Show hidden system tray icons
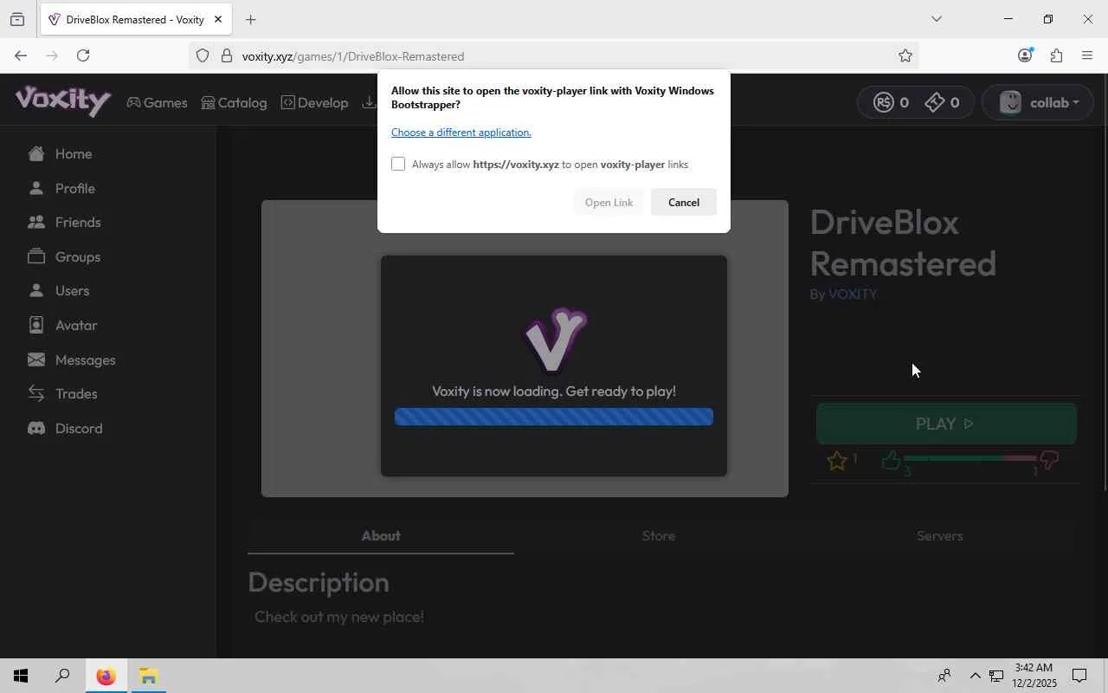1108x693 pixels. pos(975,676)
